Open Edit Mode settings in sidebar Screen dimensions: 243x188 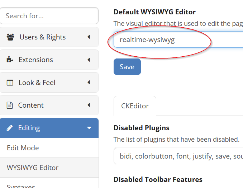coord(23,148)
